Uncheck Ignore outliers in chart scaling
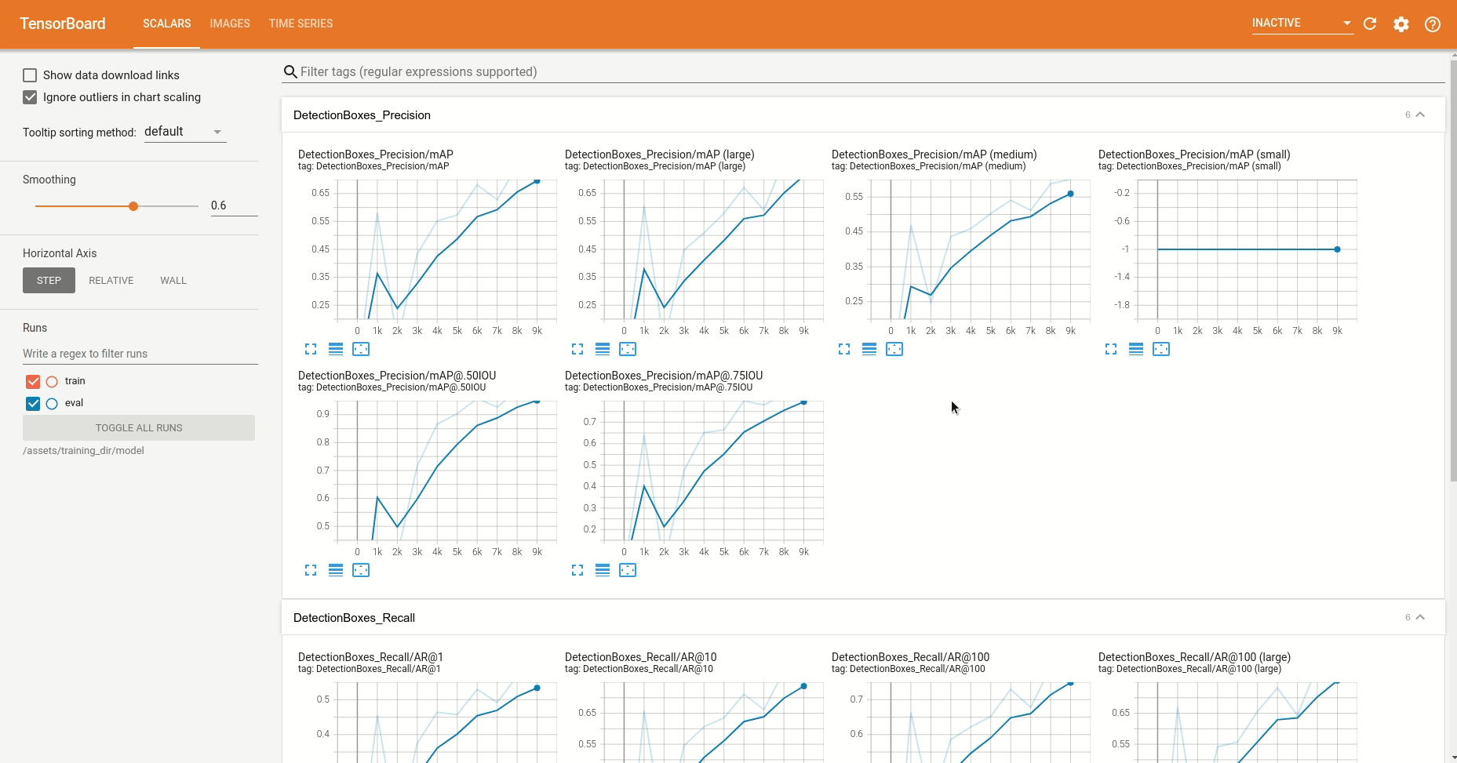The width and height of the screenshot is (1457, 763). point(30,97)
